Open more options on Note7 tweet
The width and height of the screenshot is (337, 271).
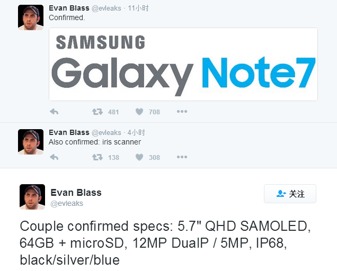pyautogui.click(x=182, y=112)
